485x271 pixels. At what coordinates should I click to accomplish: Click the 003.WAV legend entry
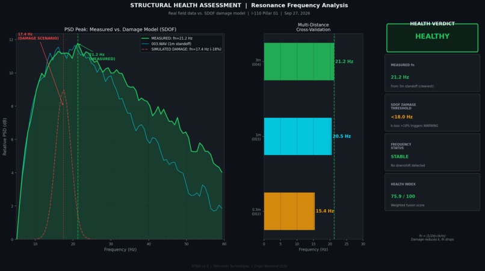point(167,44)
